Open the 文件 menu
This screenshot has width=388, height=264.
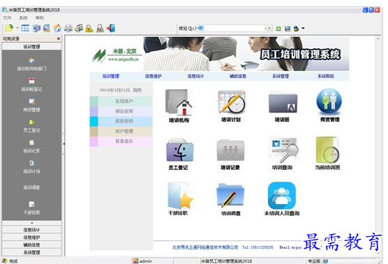pyautogui.click(x=7, y=18)
